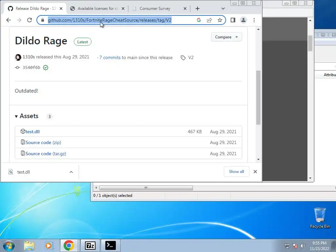Click the 1310s user avatar
336x252 pixels.
click(18, 57)
